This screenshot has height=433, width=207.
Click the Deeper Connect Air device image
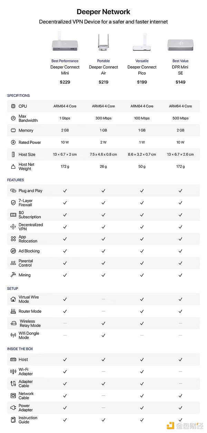[103, 44]
